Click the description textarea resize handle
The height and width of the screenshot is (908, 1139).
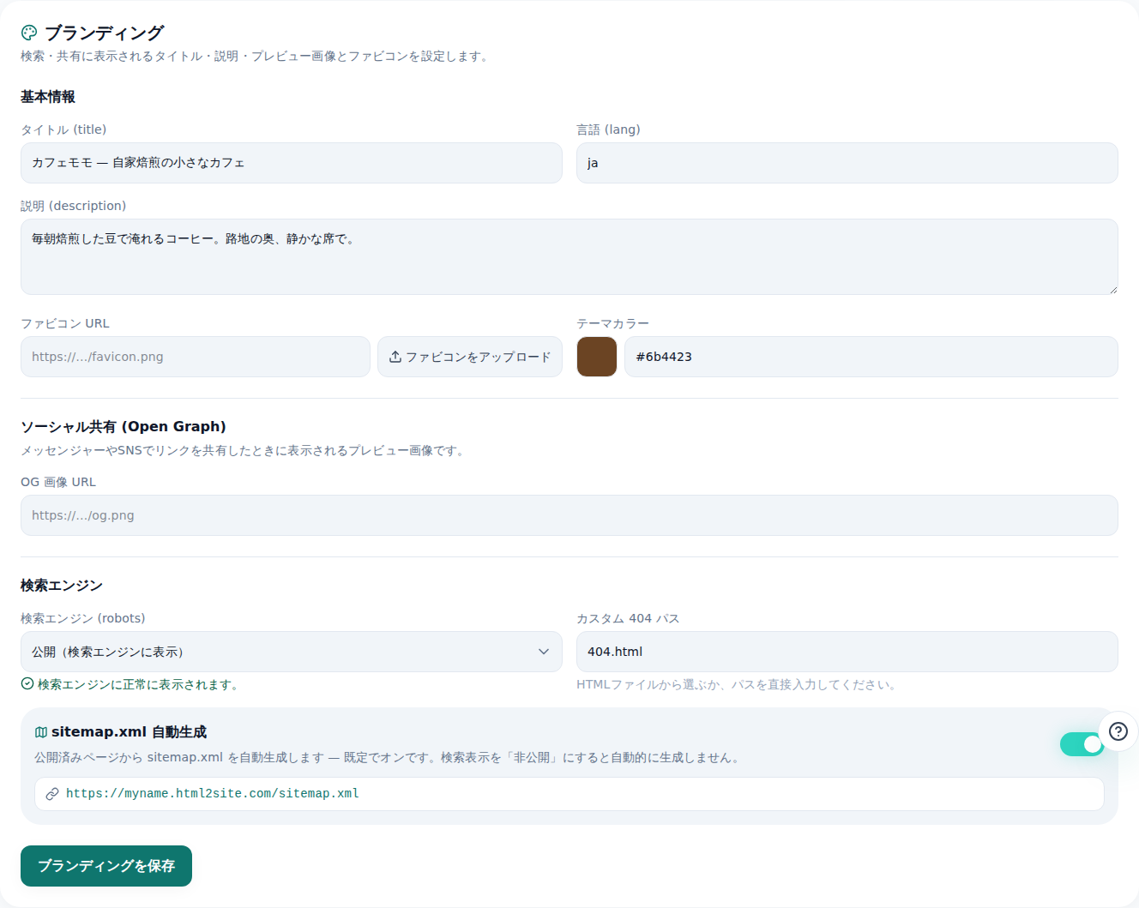pyautogui.click(x=1112, y=289)
